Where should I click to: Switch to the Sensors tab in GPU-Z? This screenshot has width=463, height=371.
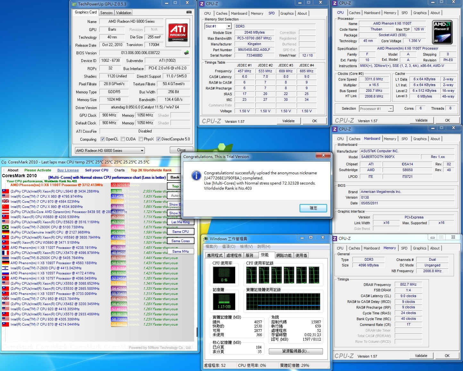106,13
